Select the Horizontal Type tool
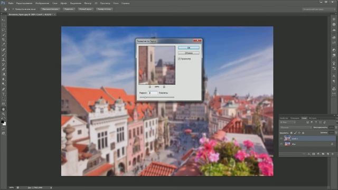The height and width of the screenshot is (190, 338). click(3, 94)
